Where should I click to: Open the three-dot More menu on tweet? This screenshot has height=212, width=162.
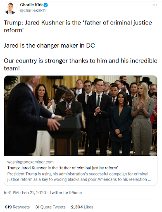point(155,5)
